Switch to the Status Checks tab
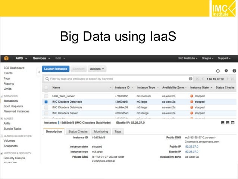 (78, 132)
